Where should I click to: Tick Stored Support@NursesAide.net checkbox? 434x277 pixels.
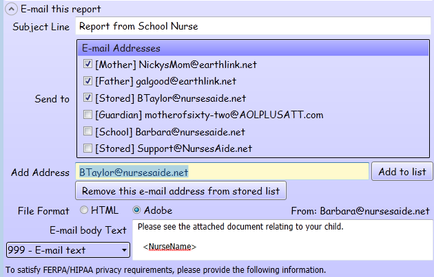tap(87, 148)
